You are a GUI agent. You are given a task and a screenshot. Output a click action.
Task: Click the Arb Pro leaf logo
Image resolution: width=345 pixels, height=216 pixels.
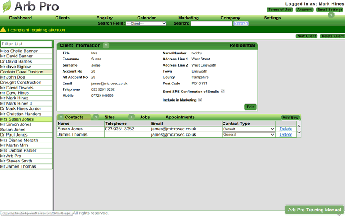[x=6, y=6]
